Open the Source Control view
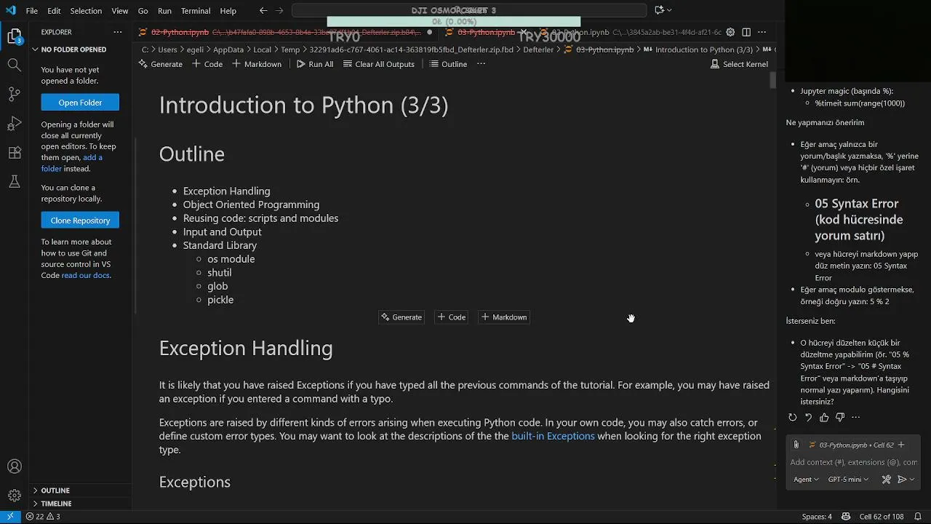The width and height of the screenshot is (931, 524). 15,94
